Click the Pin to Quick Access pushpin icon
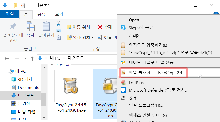220x122 pixels. click(x=13, y=27)
